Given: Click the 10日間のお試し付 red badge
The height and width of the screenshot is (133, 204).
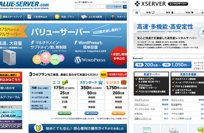Looking at the screenshot, I should tap(117, 74).
